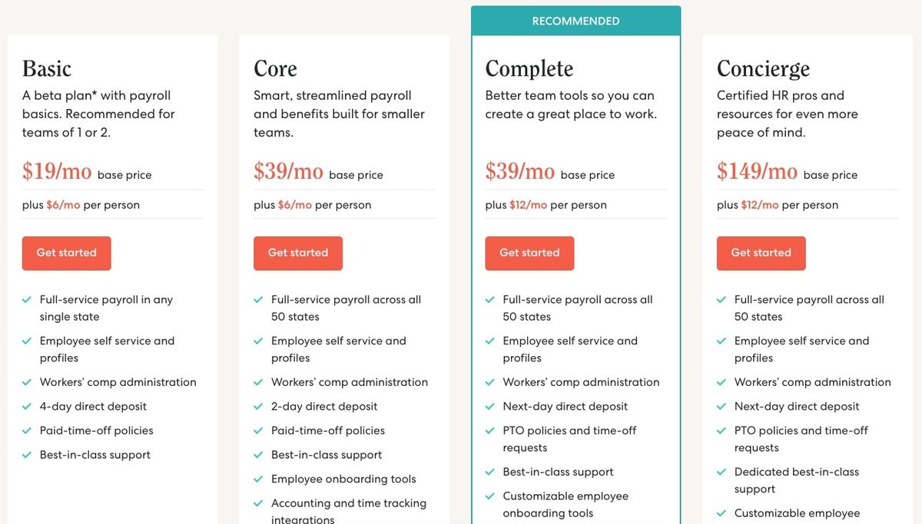Click the "Concierge" plan heading
The height and width of the screenshot is (524, 922).
tap(763, 68)
